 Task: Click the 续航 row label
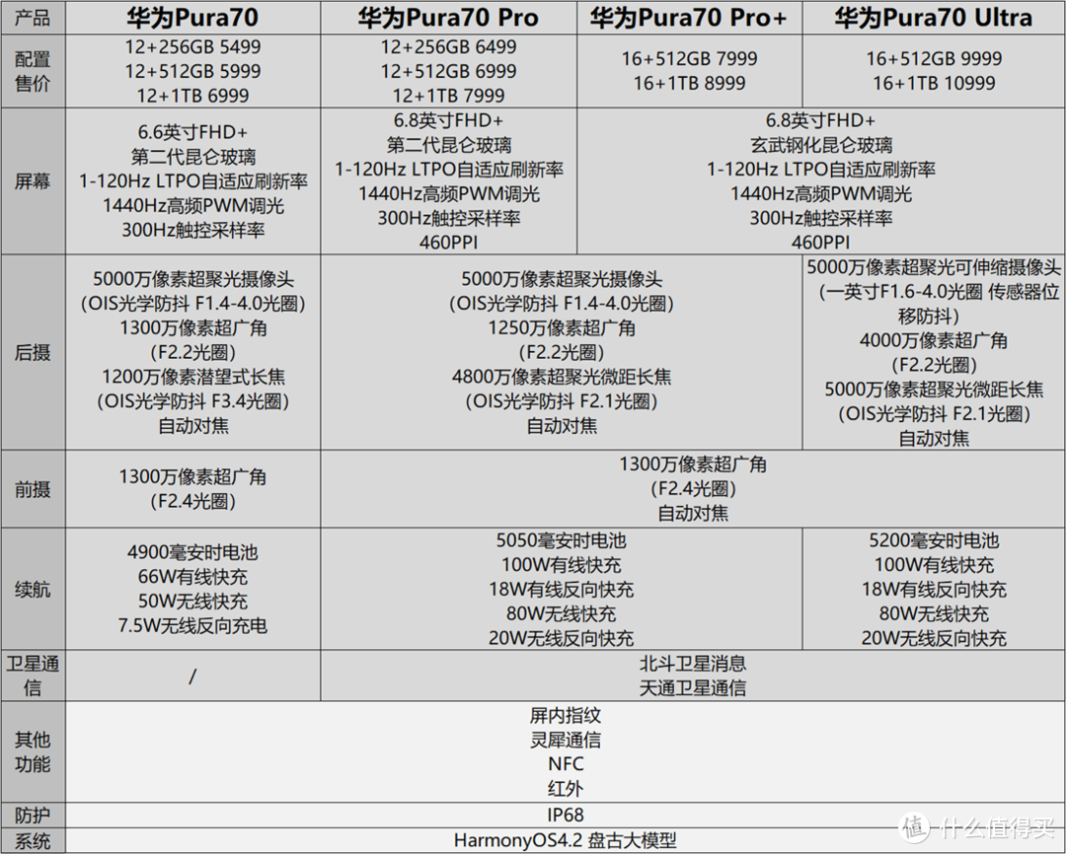pos(33,588)
